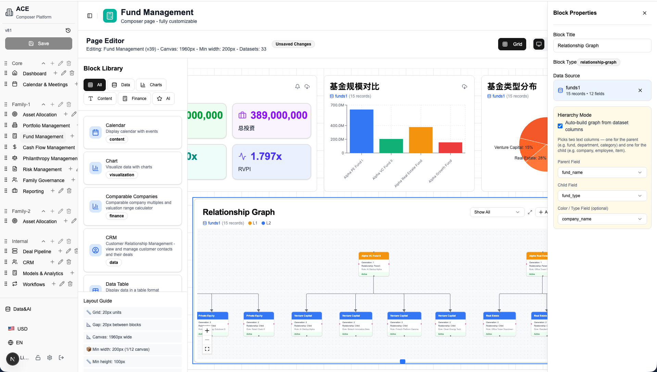Image resolution: width=657 pixels, height=372 pixels.
Task: Open the Child Field dropdown
Action: (602, 196)
